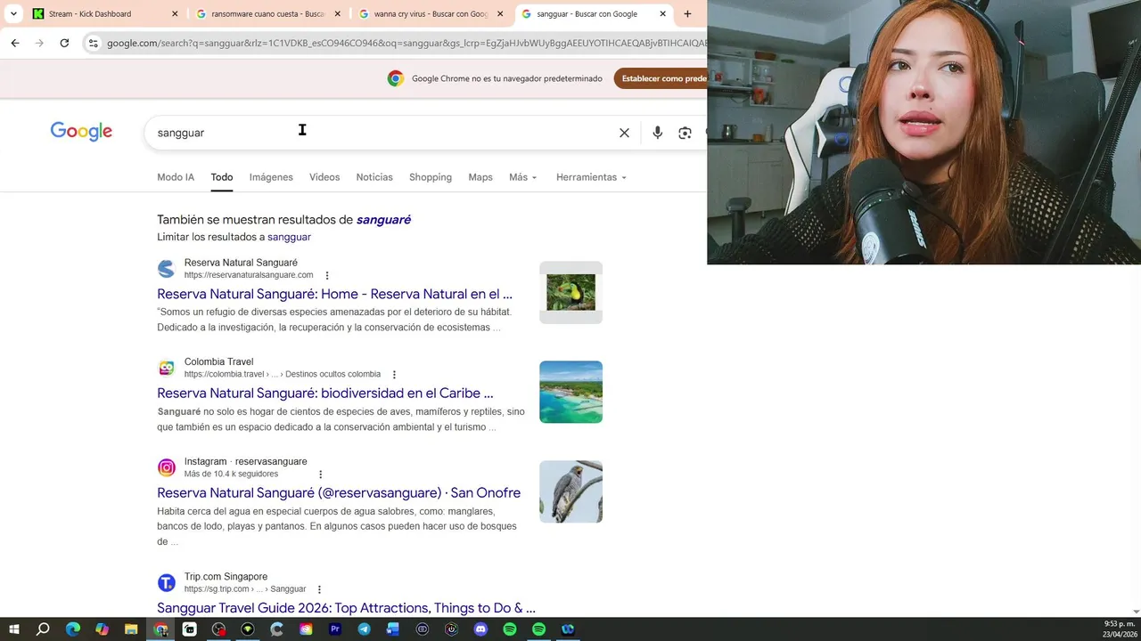The width and height of the screenshot is (1141, 641).
Task: Select the Videos results tab
Action: [324, 177]
